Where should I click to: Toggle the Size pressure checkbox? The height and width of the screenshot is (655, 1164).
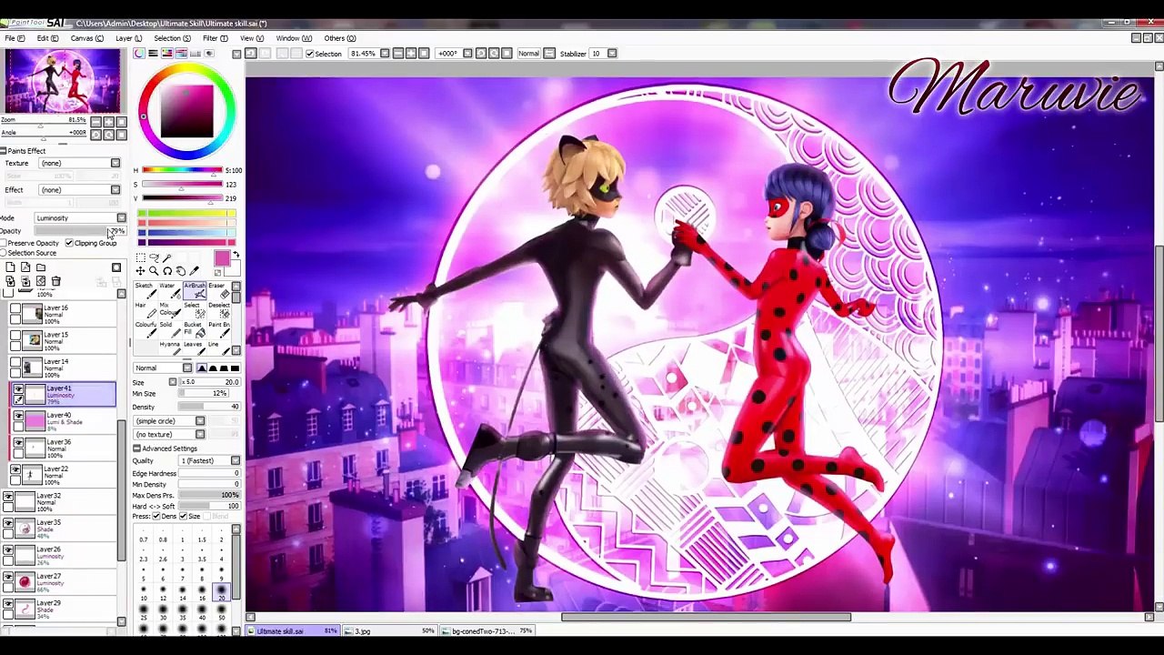[x=183, y=517]
